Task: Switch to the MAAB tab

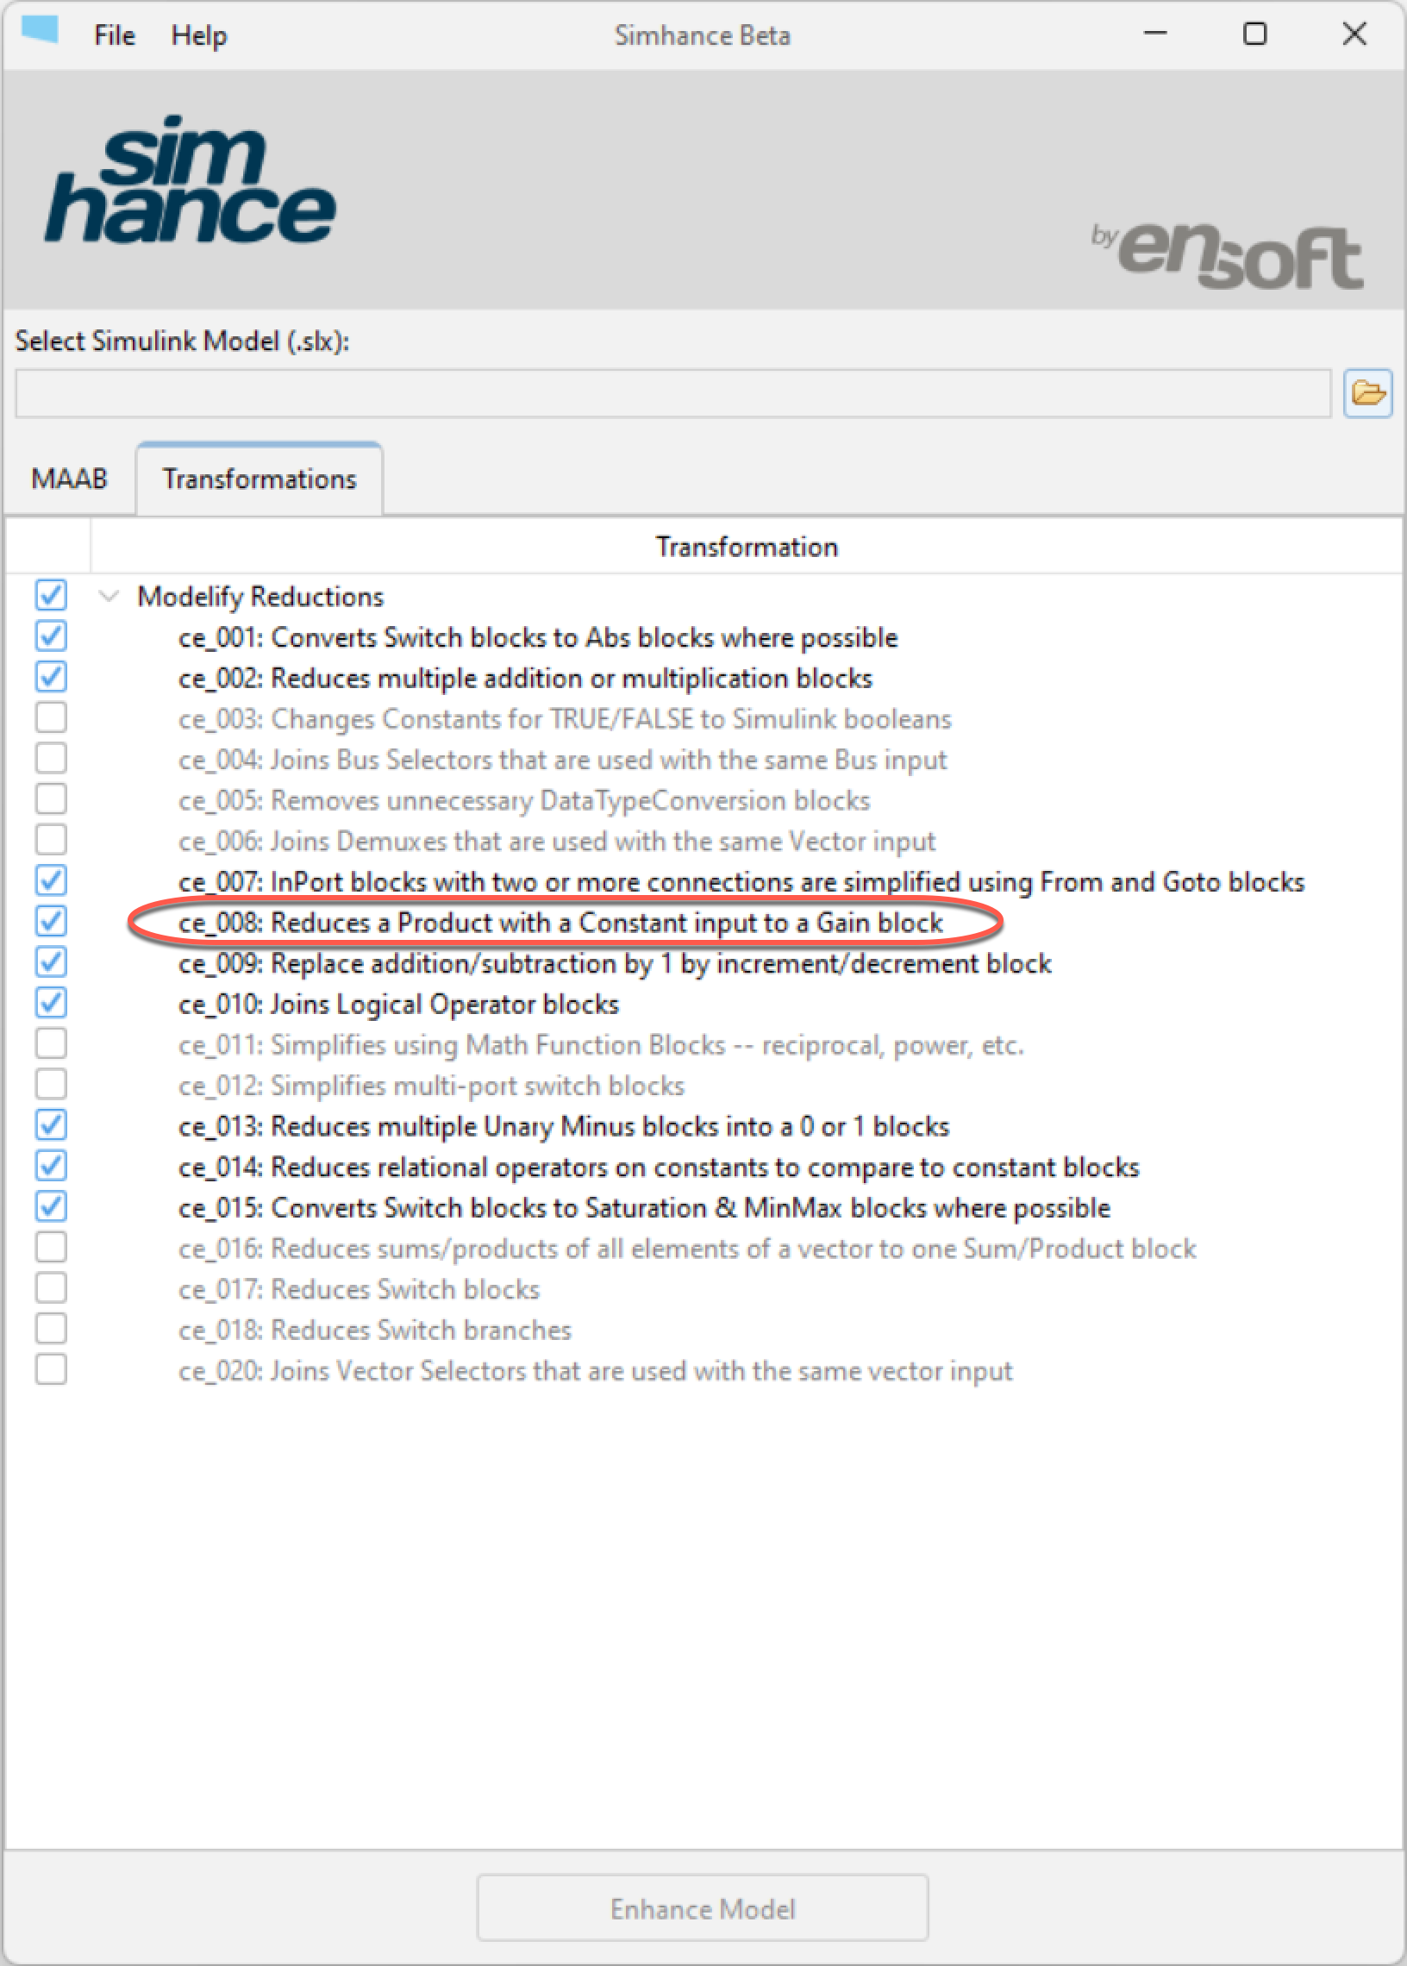Action: point(69,479)
